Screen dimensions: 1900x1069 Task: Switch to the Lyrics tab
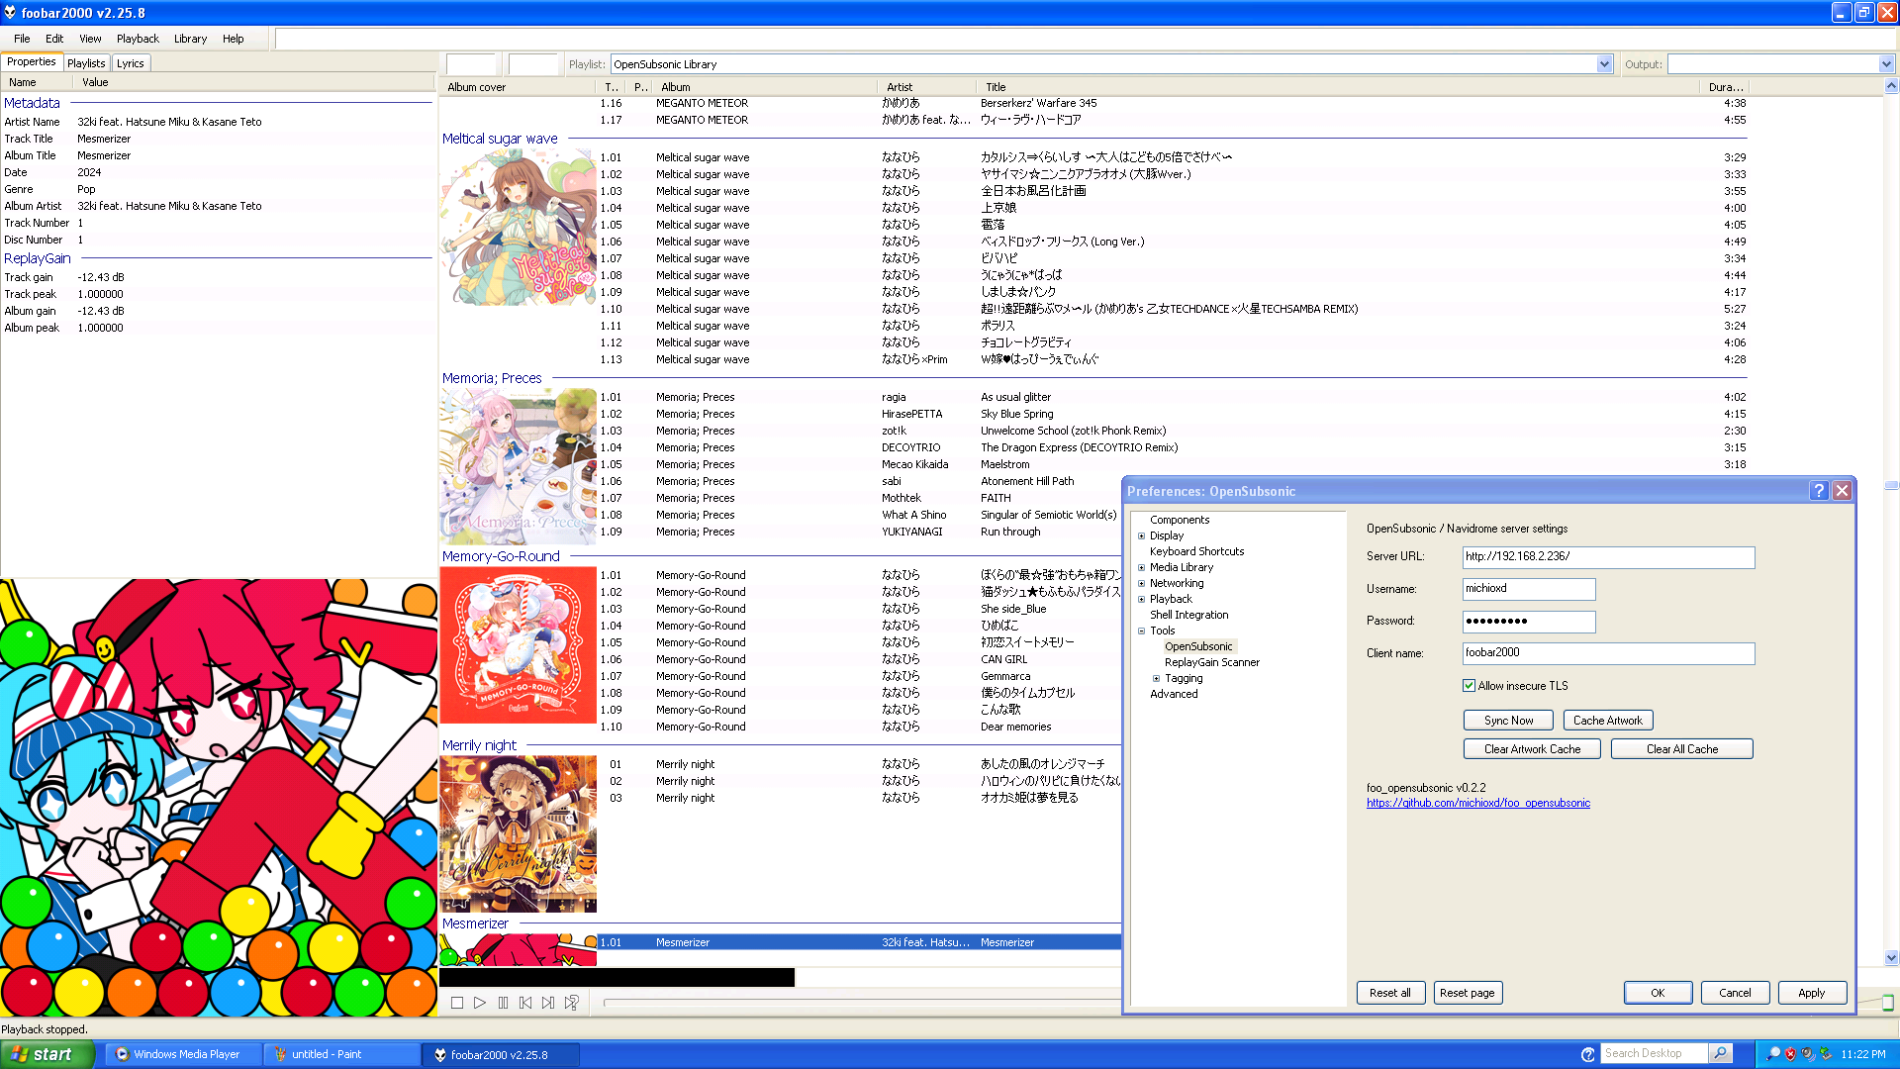tap(131, 63)
